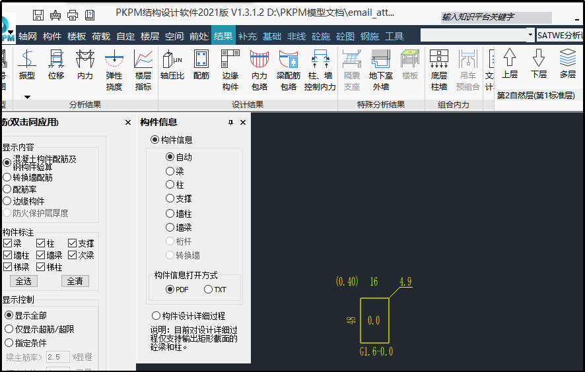Click the SATWE分析 module selector
585x372 pixels.
tap(560, 36)
